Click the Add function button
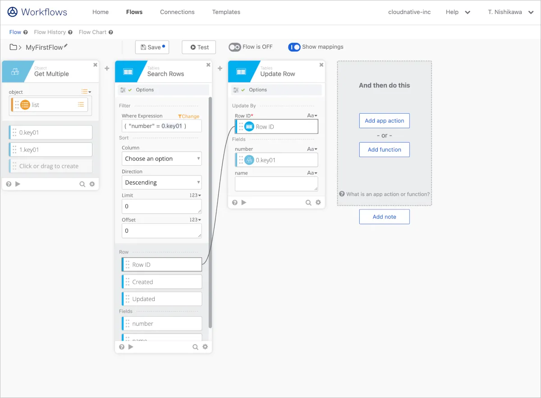 [x=385, y=149]
